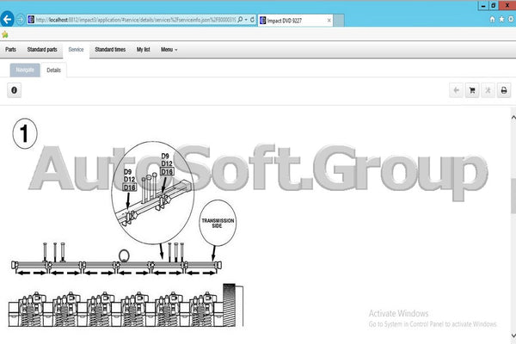Open the Standard parts section
Viewport: 516px width, 344px height.
tap(42, 49)
